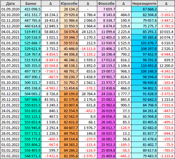Screen dimensions: 175x159
Task: Select the Юрособи column header
Action: coord(69,3)
